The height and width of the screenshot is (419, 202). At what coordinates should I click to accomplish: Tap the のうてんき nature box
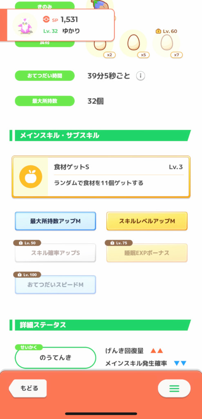55,358
